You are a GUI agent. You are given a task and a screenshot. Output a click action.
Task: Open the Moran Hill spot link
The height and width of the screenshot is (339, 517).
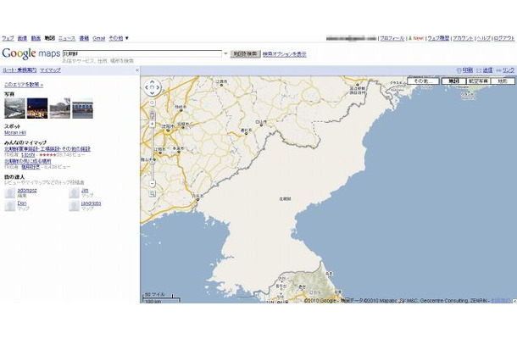click(x=15, y=132)
